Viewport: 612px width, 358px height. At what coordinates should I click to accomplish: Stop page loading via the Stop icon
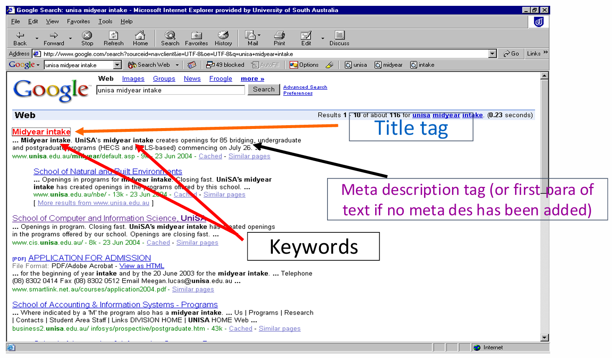click(x=87, y=38)
